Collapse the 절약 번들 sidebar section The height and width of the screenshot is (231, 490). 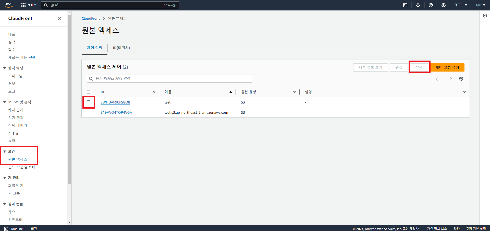coord(5,204)
